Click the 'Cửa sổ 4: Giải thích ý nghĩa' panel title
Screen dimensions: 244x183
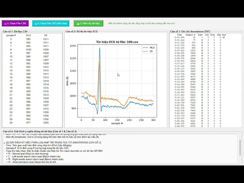pyautogui.click(x=40, y=131)
